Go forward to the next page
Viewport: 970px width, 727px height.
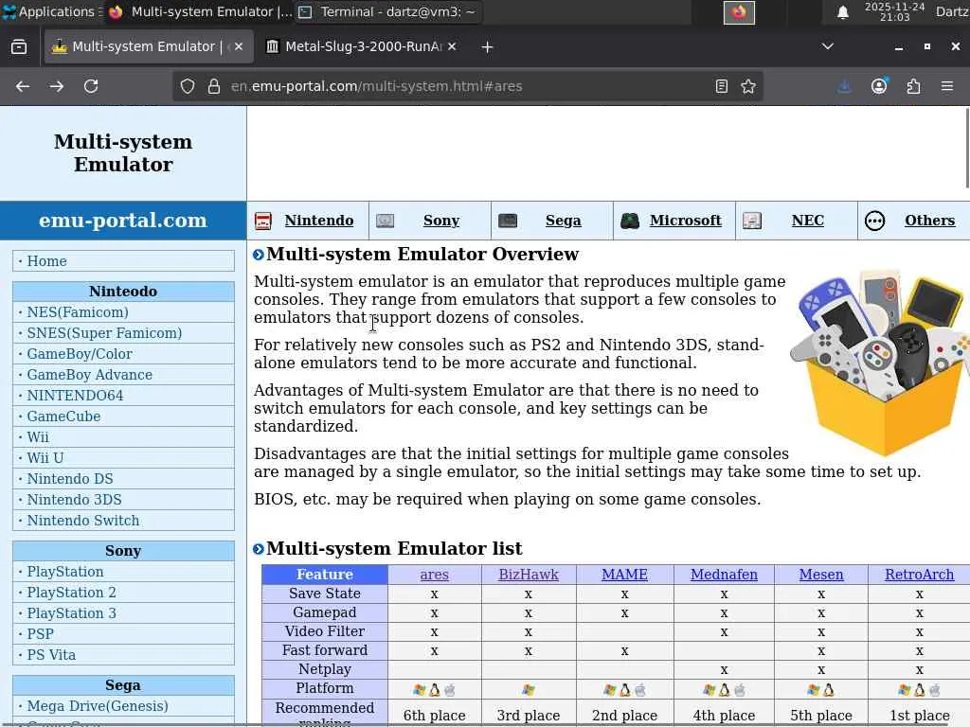click(57, 86)
